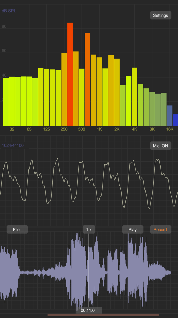
Task: Click the 500 frequency label
Action: pos(82,129)
